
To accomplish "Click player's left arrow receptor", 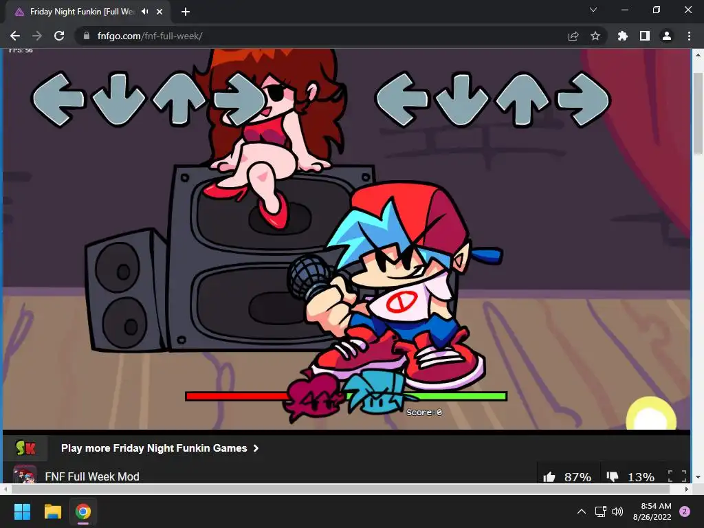I will point(401,100).
